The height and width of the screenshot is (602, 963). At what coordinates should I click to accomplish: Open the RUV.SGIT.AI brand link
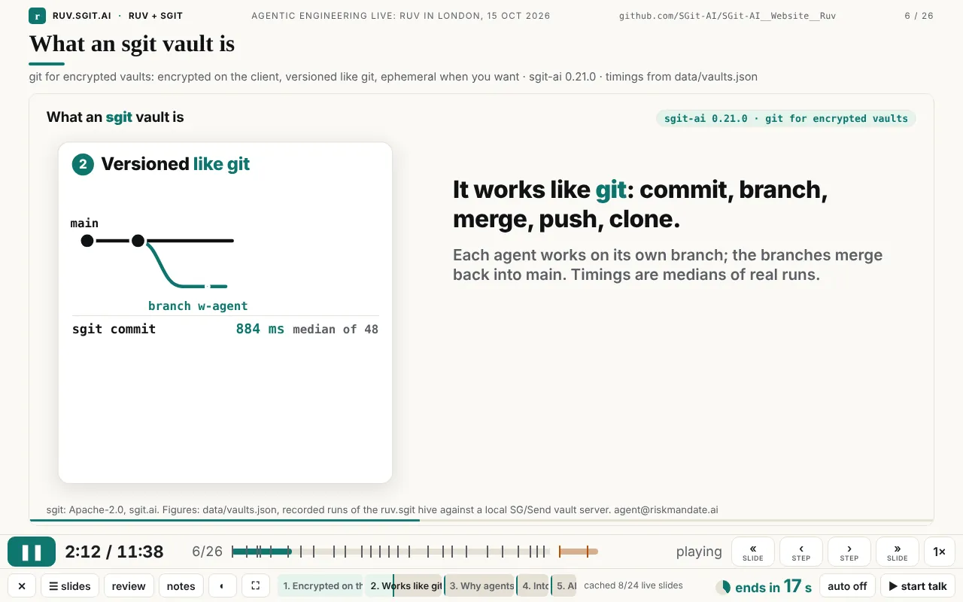tap(81, 16)
